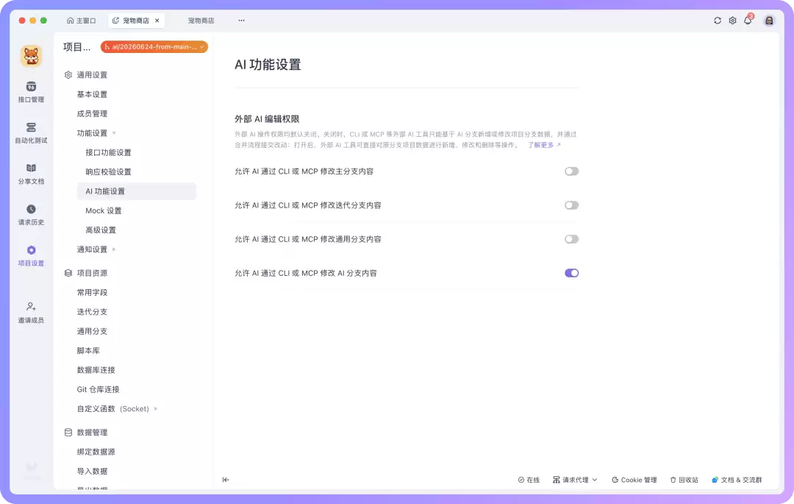
Task: Open user avatar in title bar
Action: [x=769, y=21]
